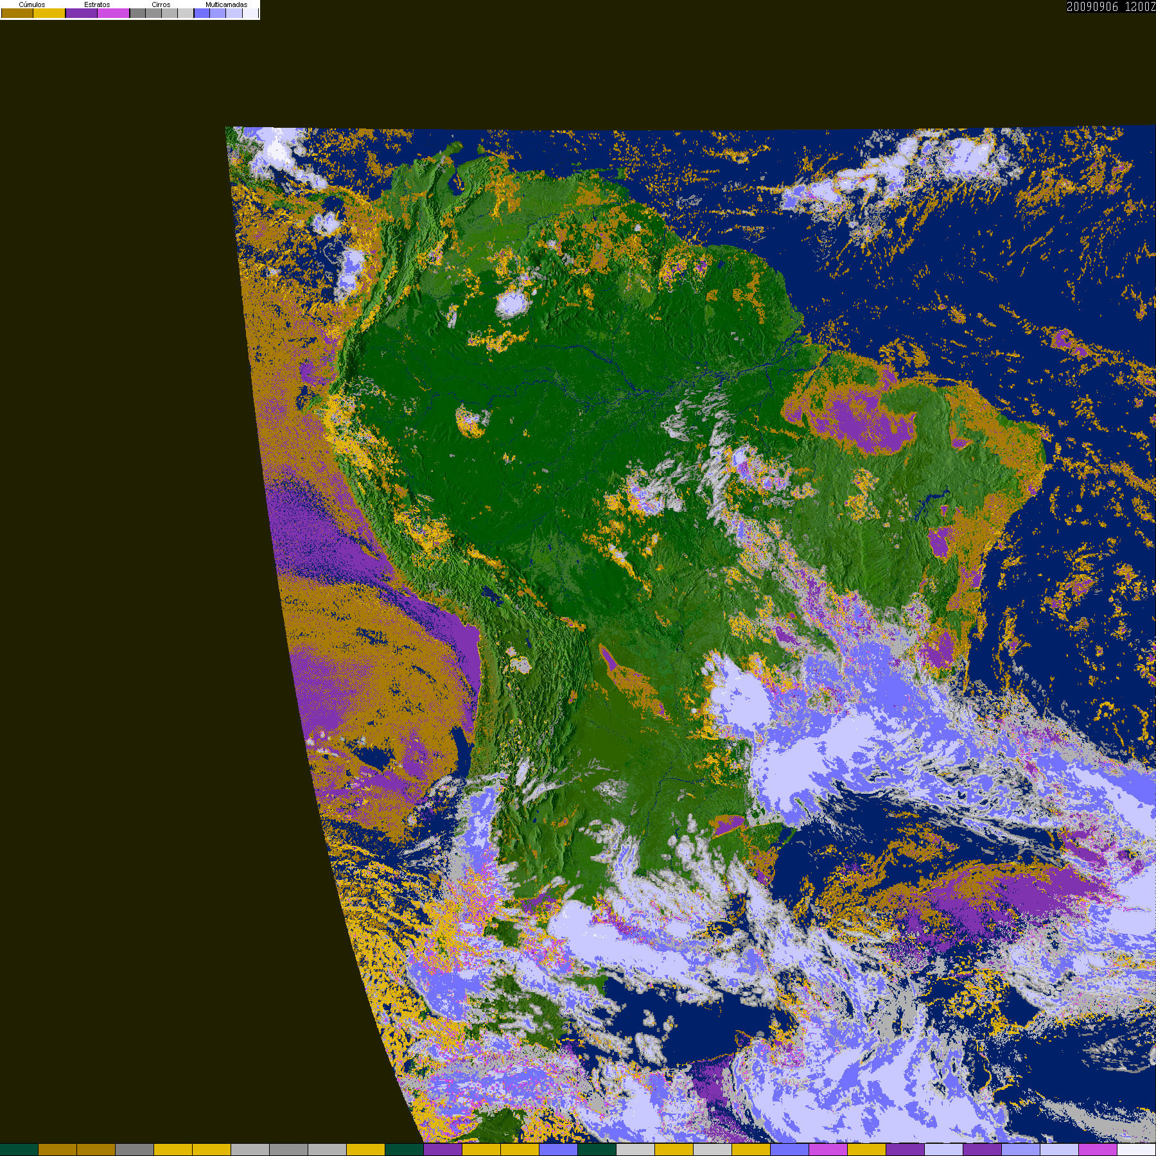Viewport: 1156px width, 1156px height.
Task: Choose the lightest grey Cirros legend swatch
Action: pos(186,13)
